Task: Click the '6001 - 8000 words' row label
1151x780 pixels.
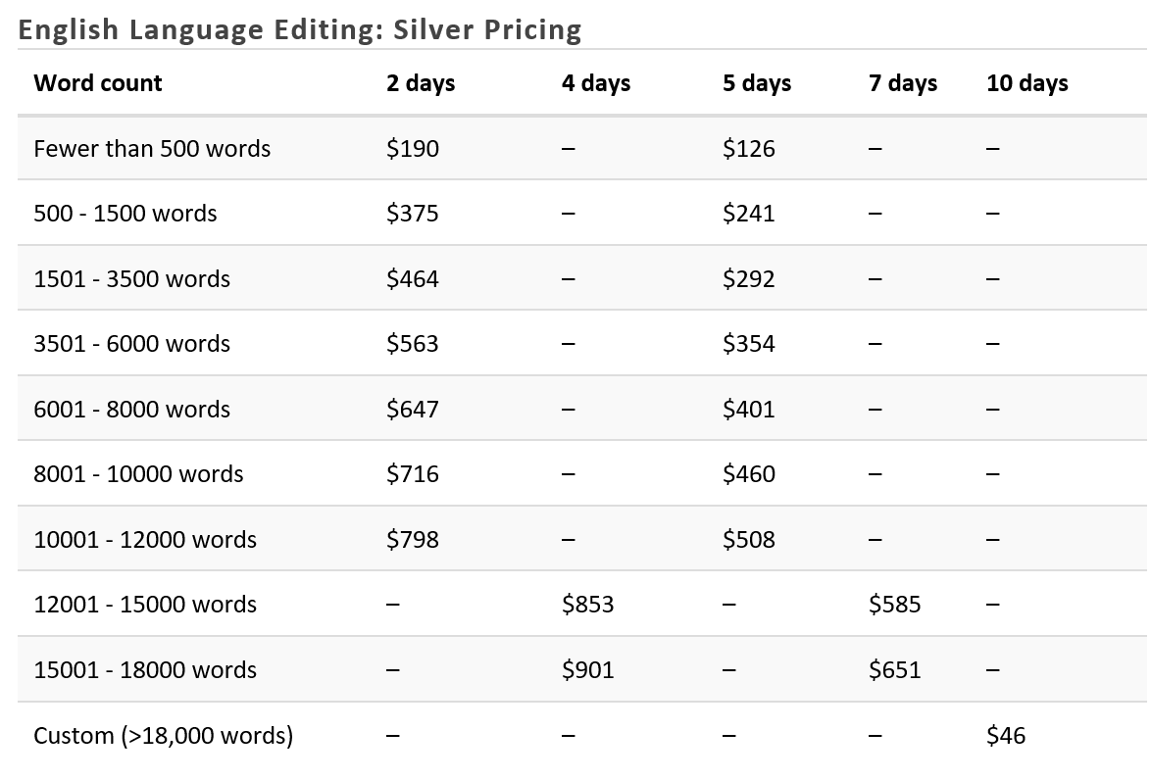Action: coord(132,410)
